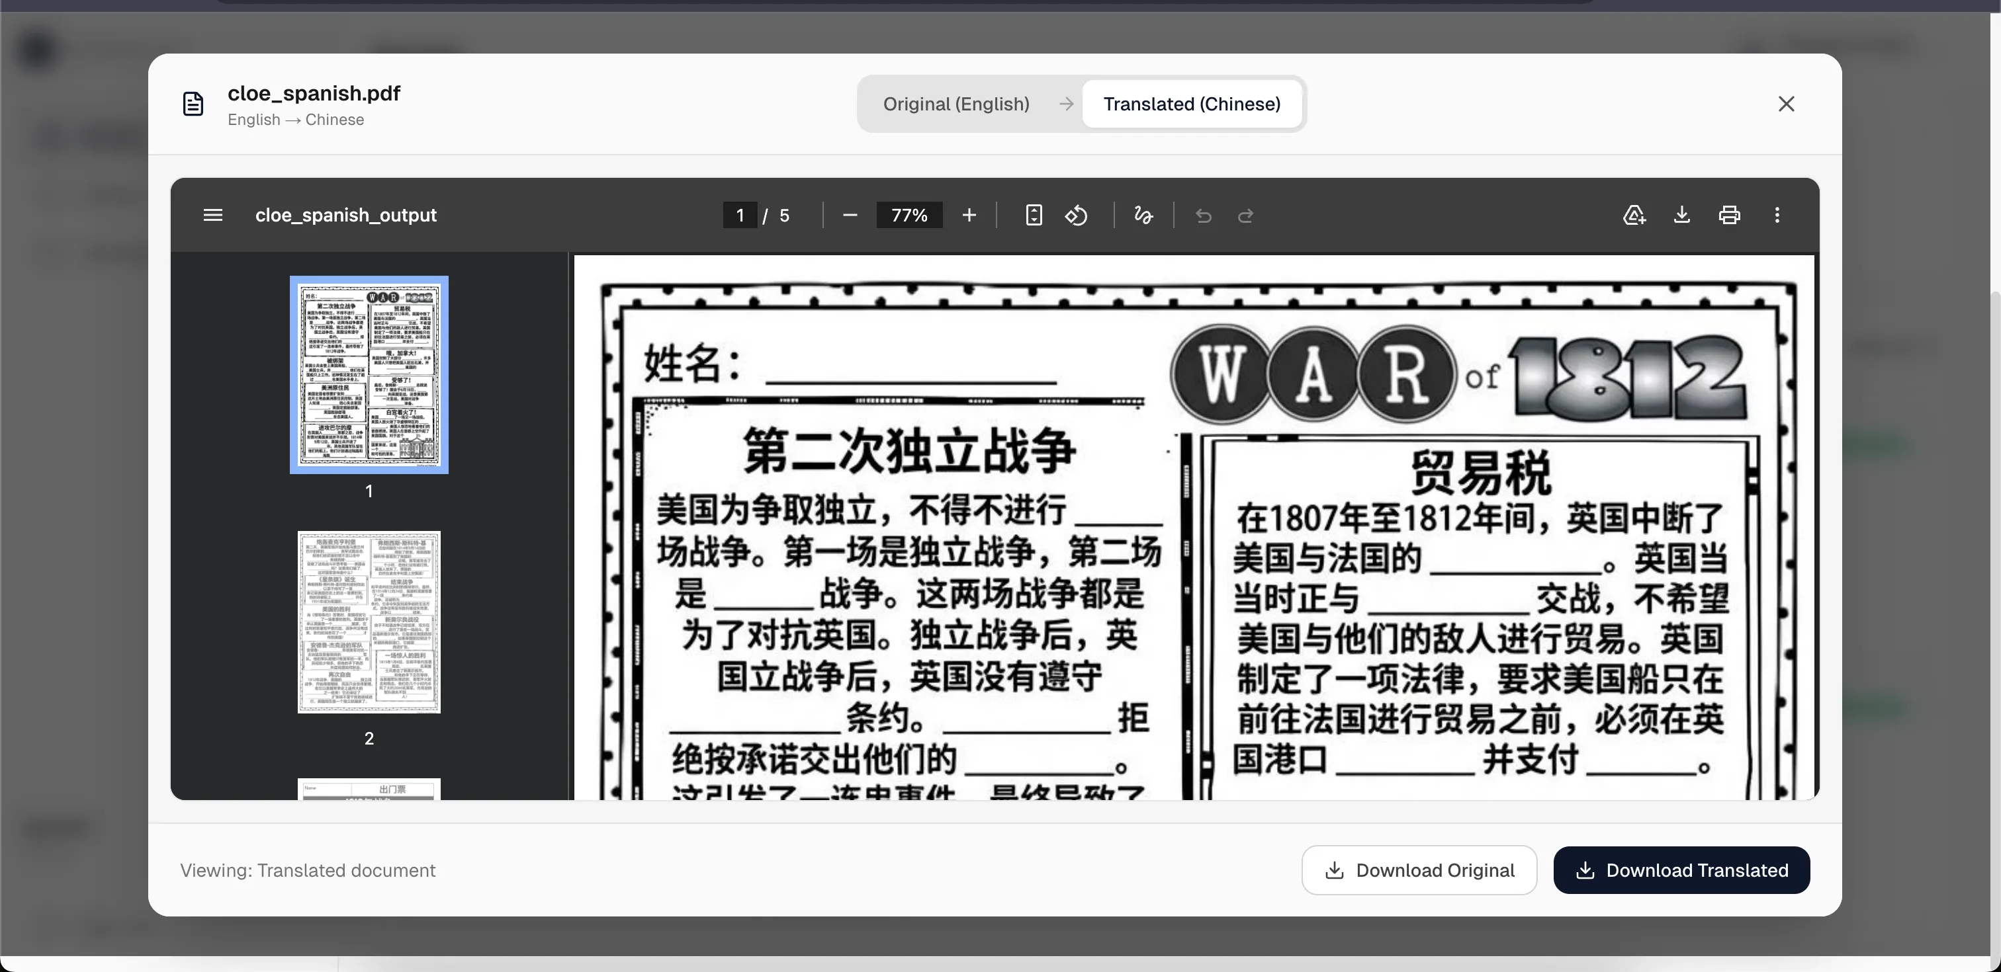The image size is (2001, 972).
Task: Print the PDF with printer icon
Action: [x=1729, y=215]
